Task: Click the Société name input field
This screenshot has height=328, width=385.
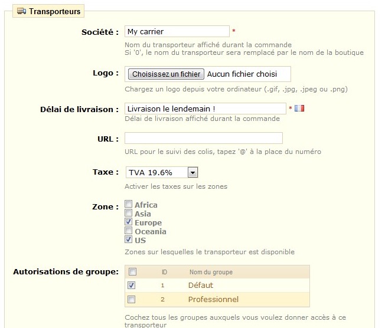Action: click(x=177, y=31)
